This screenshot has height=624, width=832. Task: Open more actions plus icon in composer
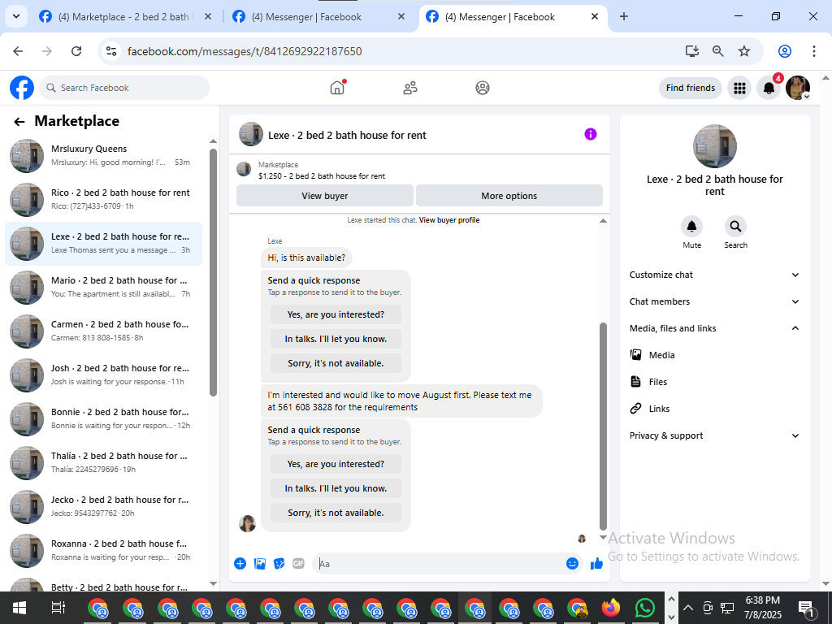pos(240,564)
